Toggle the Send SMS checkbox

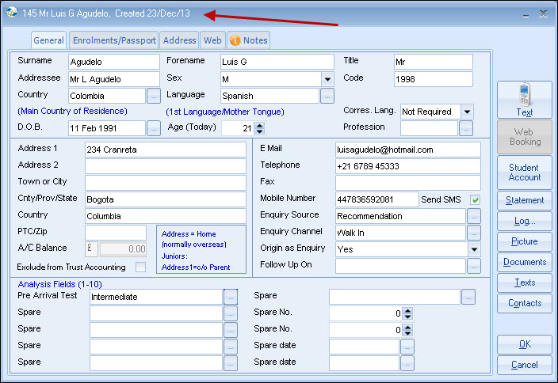tap(476, 199)
